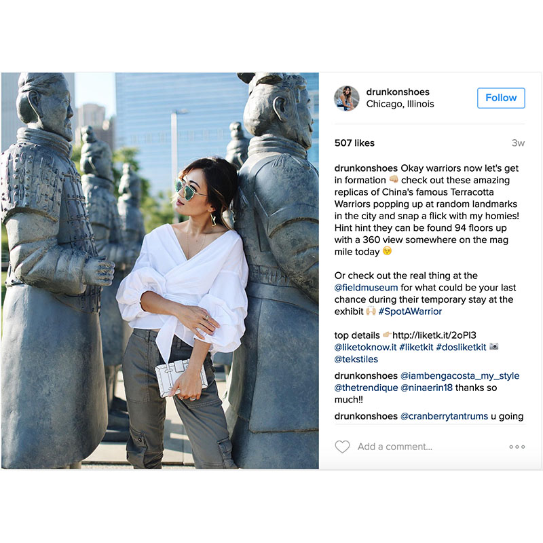Open the @fieldmuseum mention
Image resolution: width=543 pixels, height=543 pixels.
pyautogui.click(x=366, y=288)
